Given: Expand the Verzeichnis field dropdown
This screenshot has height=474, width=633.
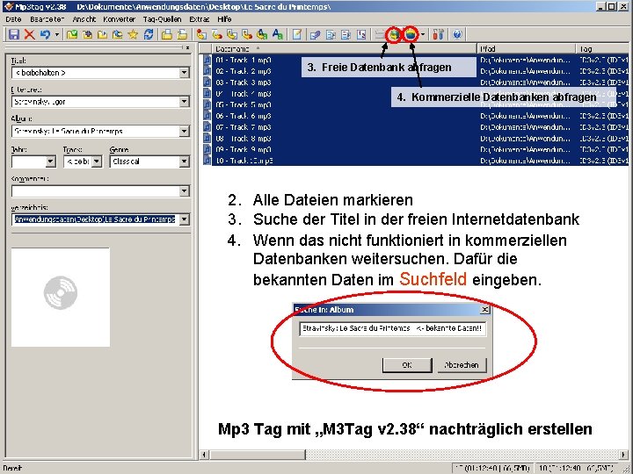Looking at the screenshot, I should pos(184,219).
